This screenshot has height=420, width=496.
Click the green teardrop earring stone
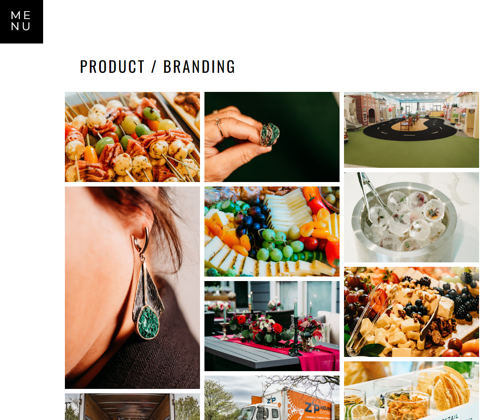(148, 323)
